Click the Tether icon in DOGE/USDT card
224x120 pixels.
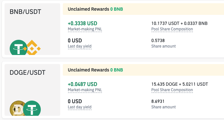[x=32, y=108]
